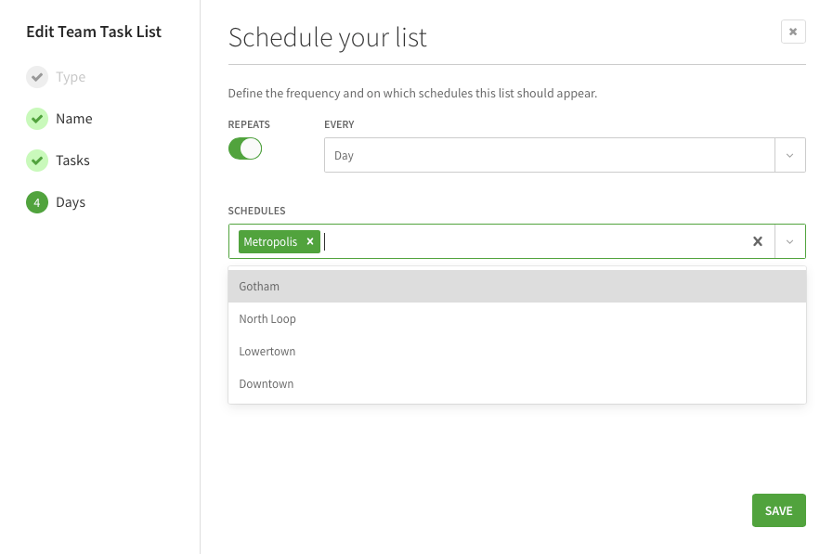The image size is (833, 554).
Task: Open the Name step from the sidebar
Action: point(73,119)
